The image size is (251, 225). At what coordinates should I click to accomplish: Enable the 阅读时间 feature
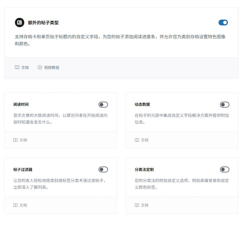pos(103,104)
